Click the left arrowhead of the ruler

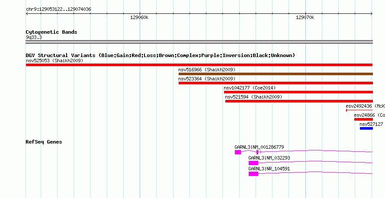click(x=27, y=14)
